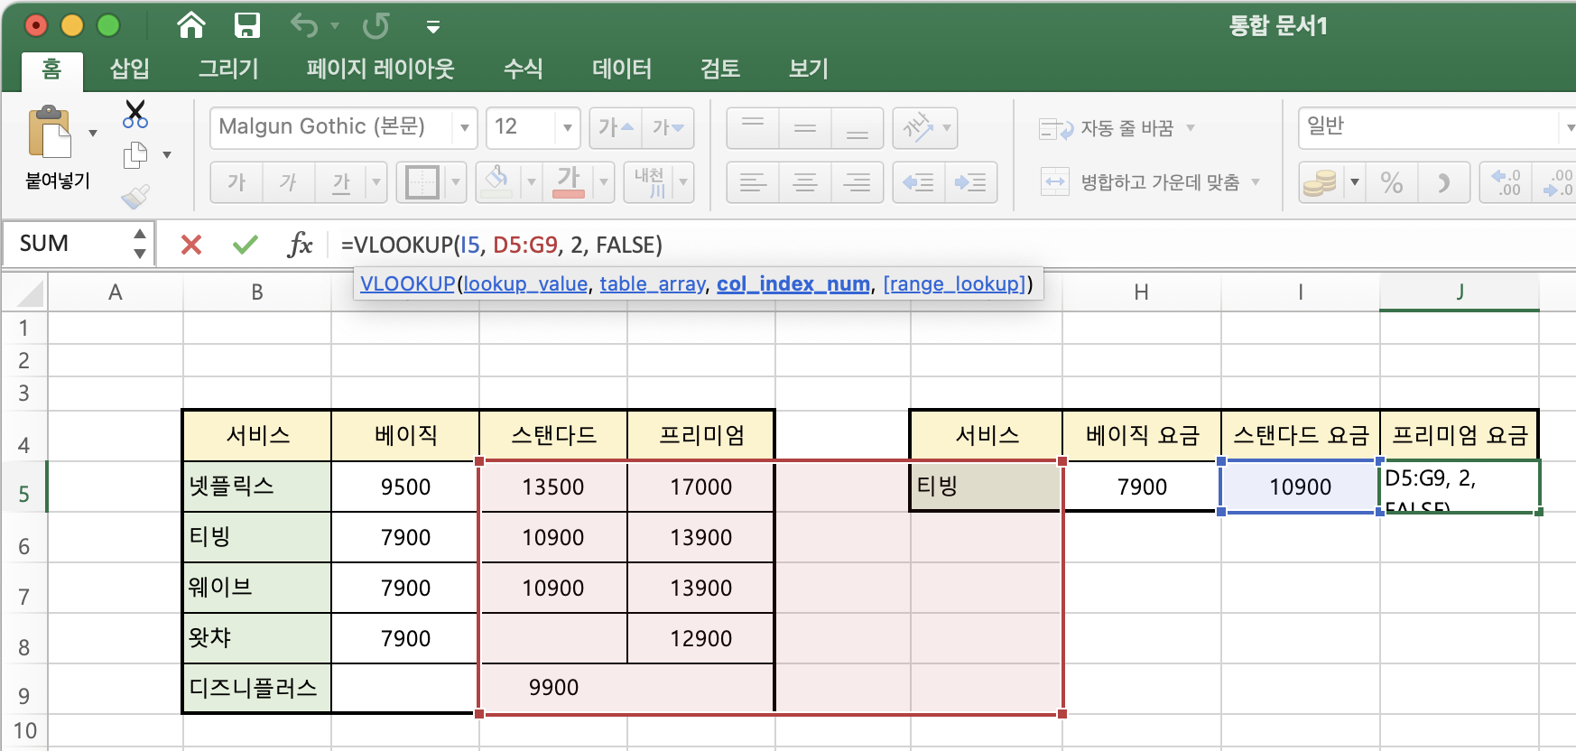Open the font size dropdown
The height and width of the screenshot is (751, 1576).
tap(567, 128)
